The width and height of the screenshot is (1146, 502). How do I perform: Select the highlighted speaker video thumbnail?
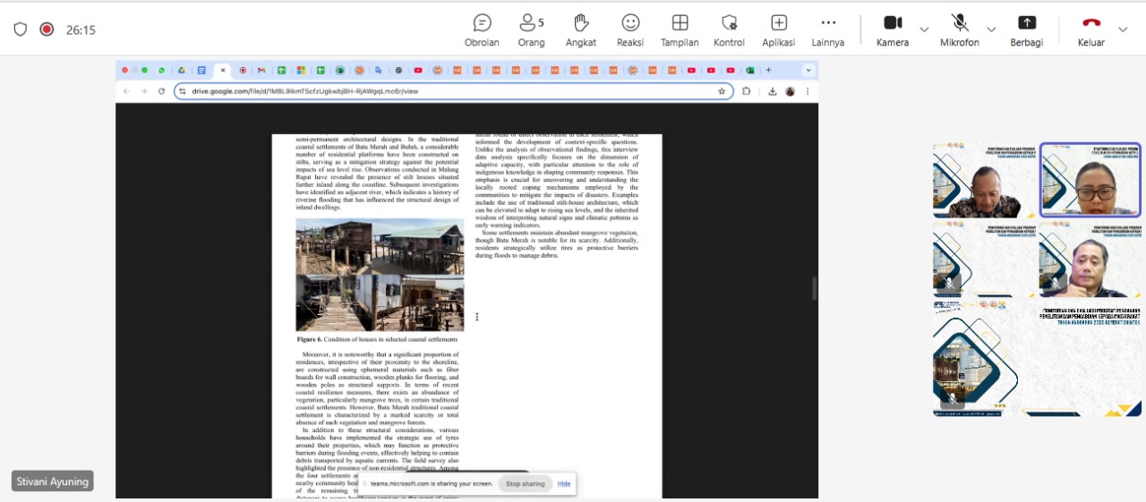click(x=1090, y=180)
